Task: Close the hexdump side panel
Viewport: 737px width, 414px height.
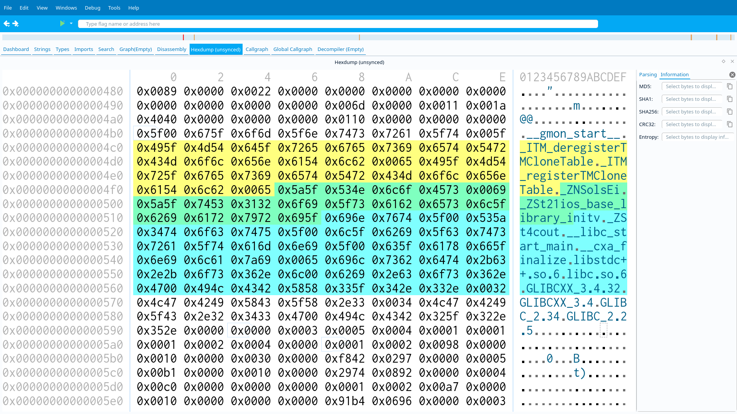Action: click(x=732, y=75)
